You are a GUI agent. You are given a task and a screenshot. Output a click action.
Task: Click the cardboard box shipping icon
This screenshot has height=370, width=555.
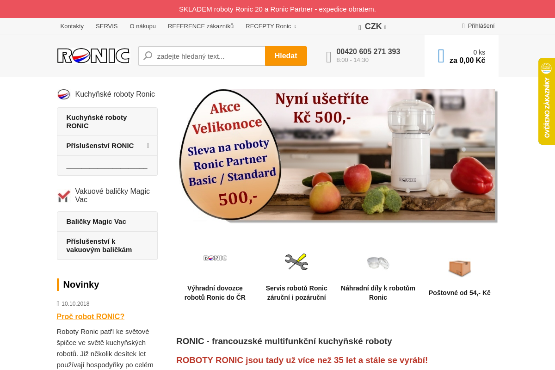pos(460,267)
